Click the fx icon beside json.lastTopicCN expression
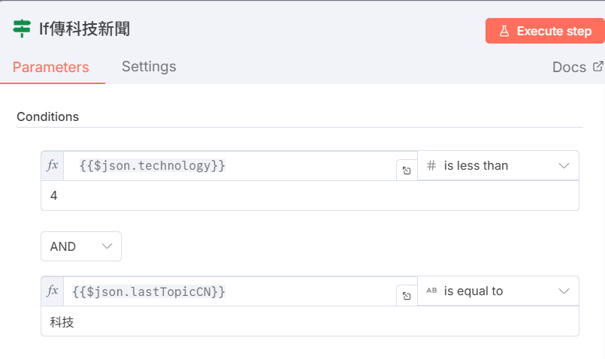The height and width of the screenshot is (359, 605). (x=53, y=291)
